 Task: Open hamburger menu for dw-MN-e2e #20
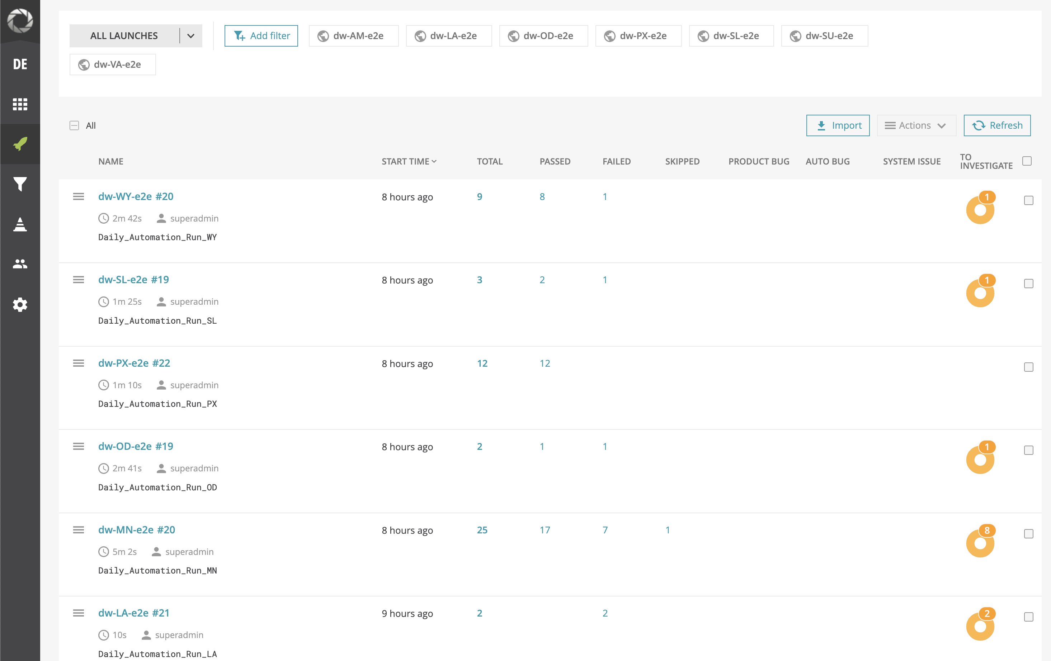click(79, 530)
